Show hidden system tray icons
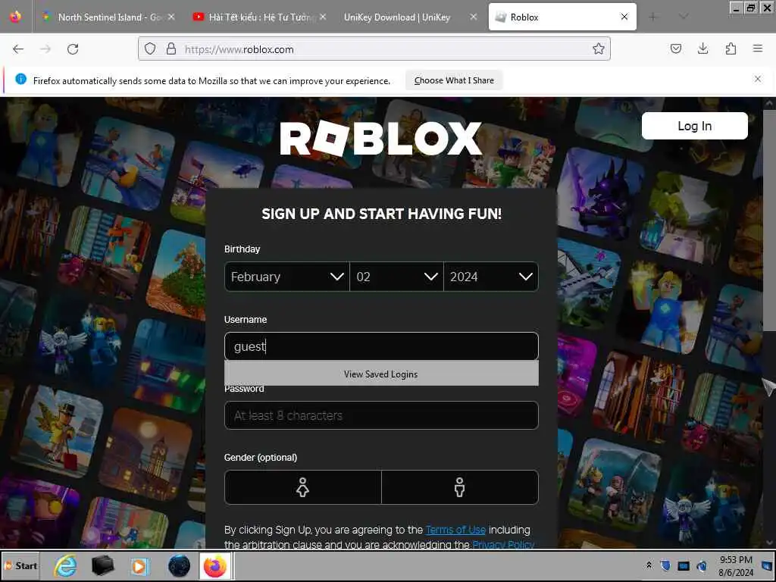Viewport: 776px width, 582px height. pyautogui.click(x=649, y=565)
